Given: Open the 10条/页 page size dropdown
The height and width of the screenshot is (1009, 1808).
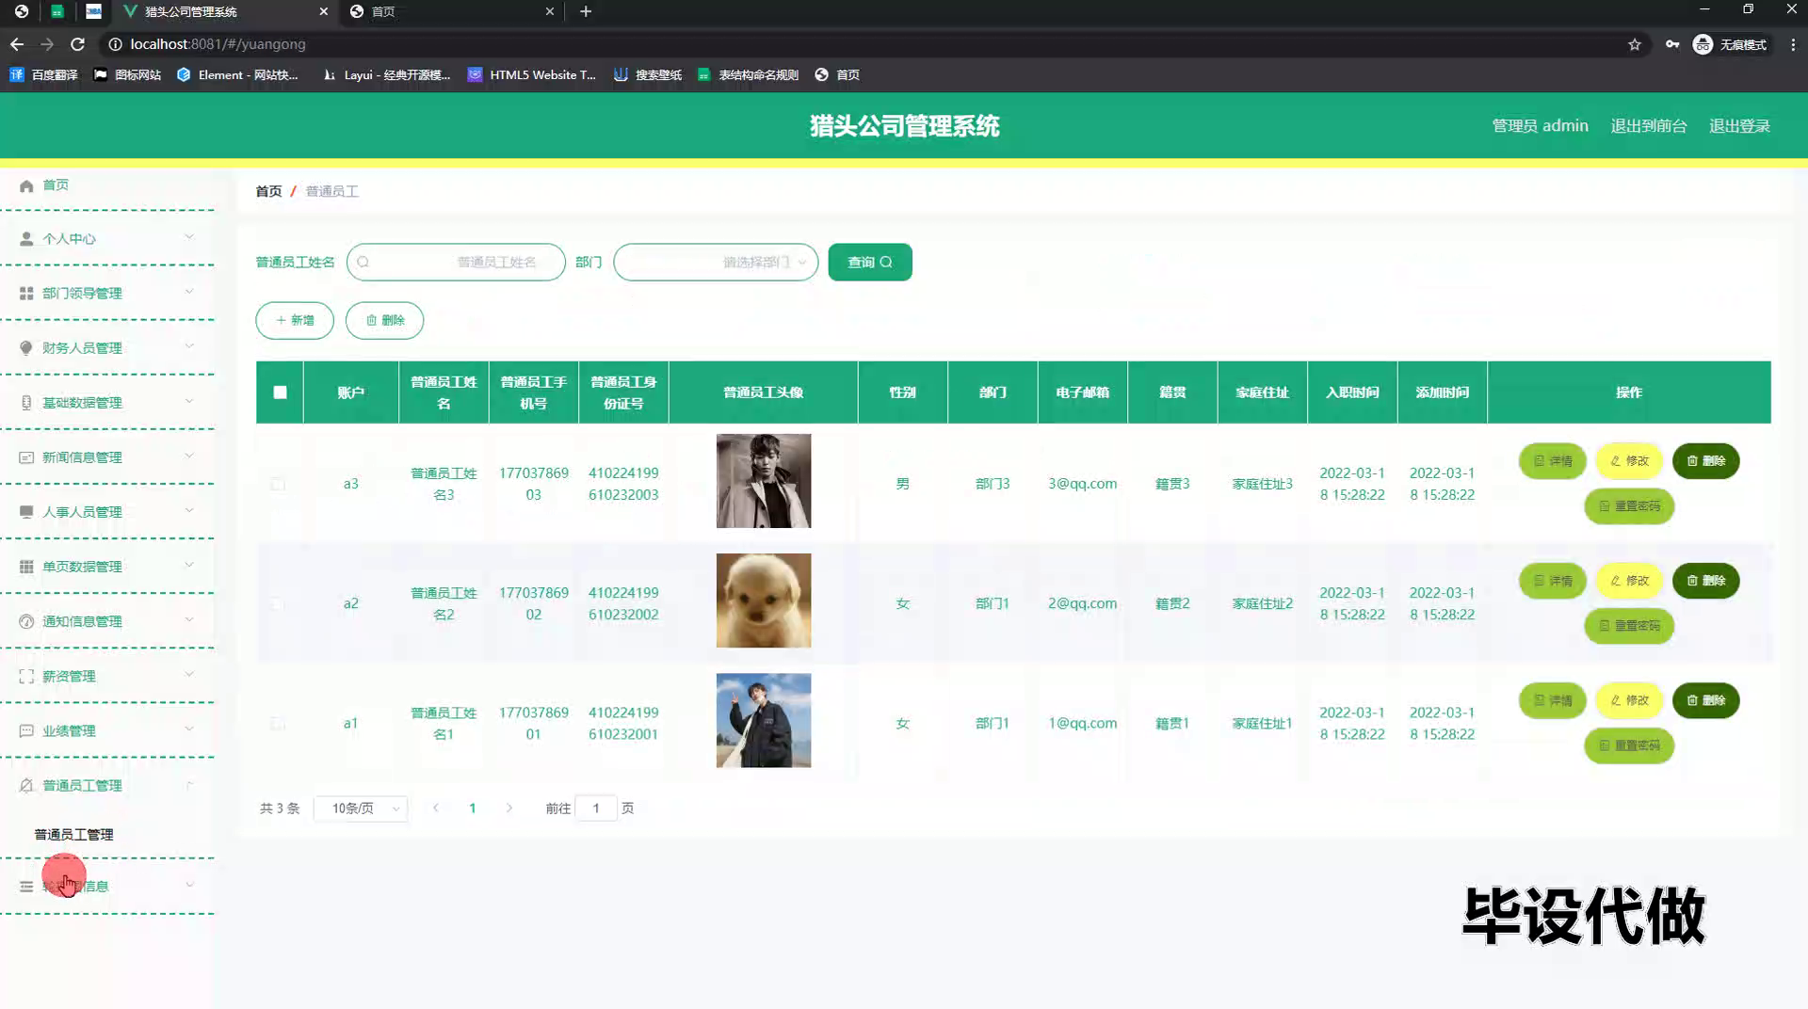Looking at the screenshot, I should [x=361, y=809].
